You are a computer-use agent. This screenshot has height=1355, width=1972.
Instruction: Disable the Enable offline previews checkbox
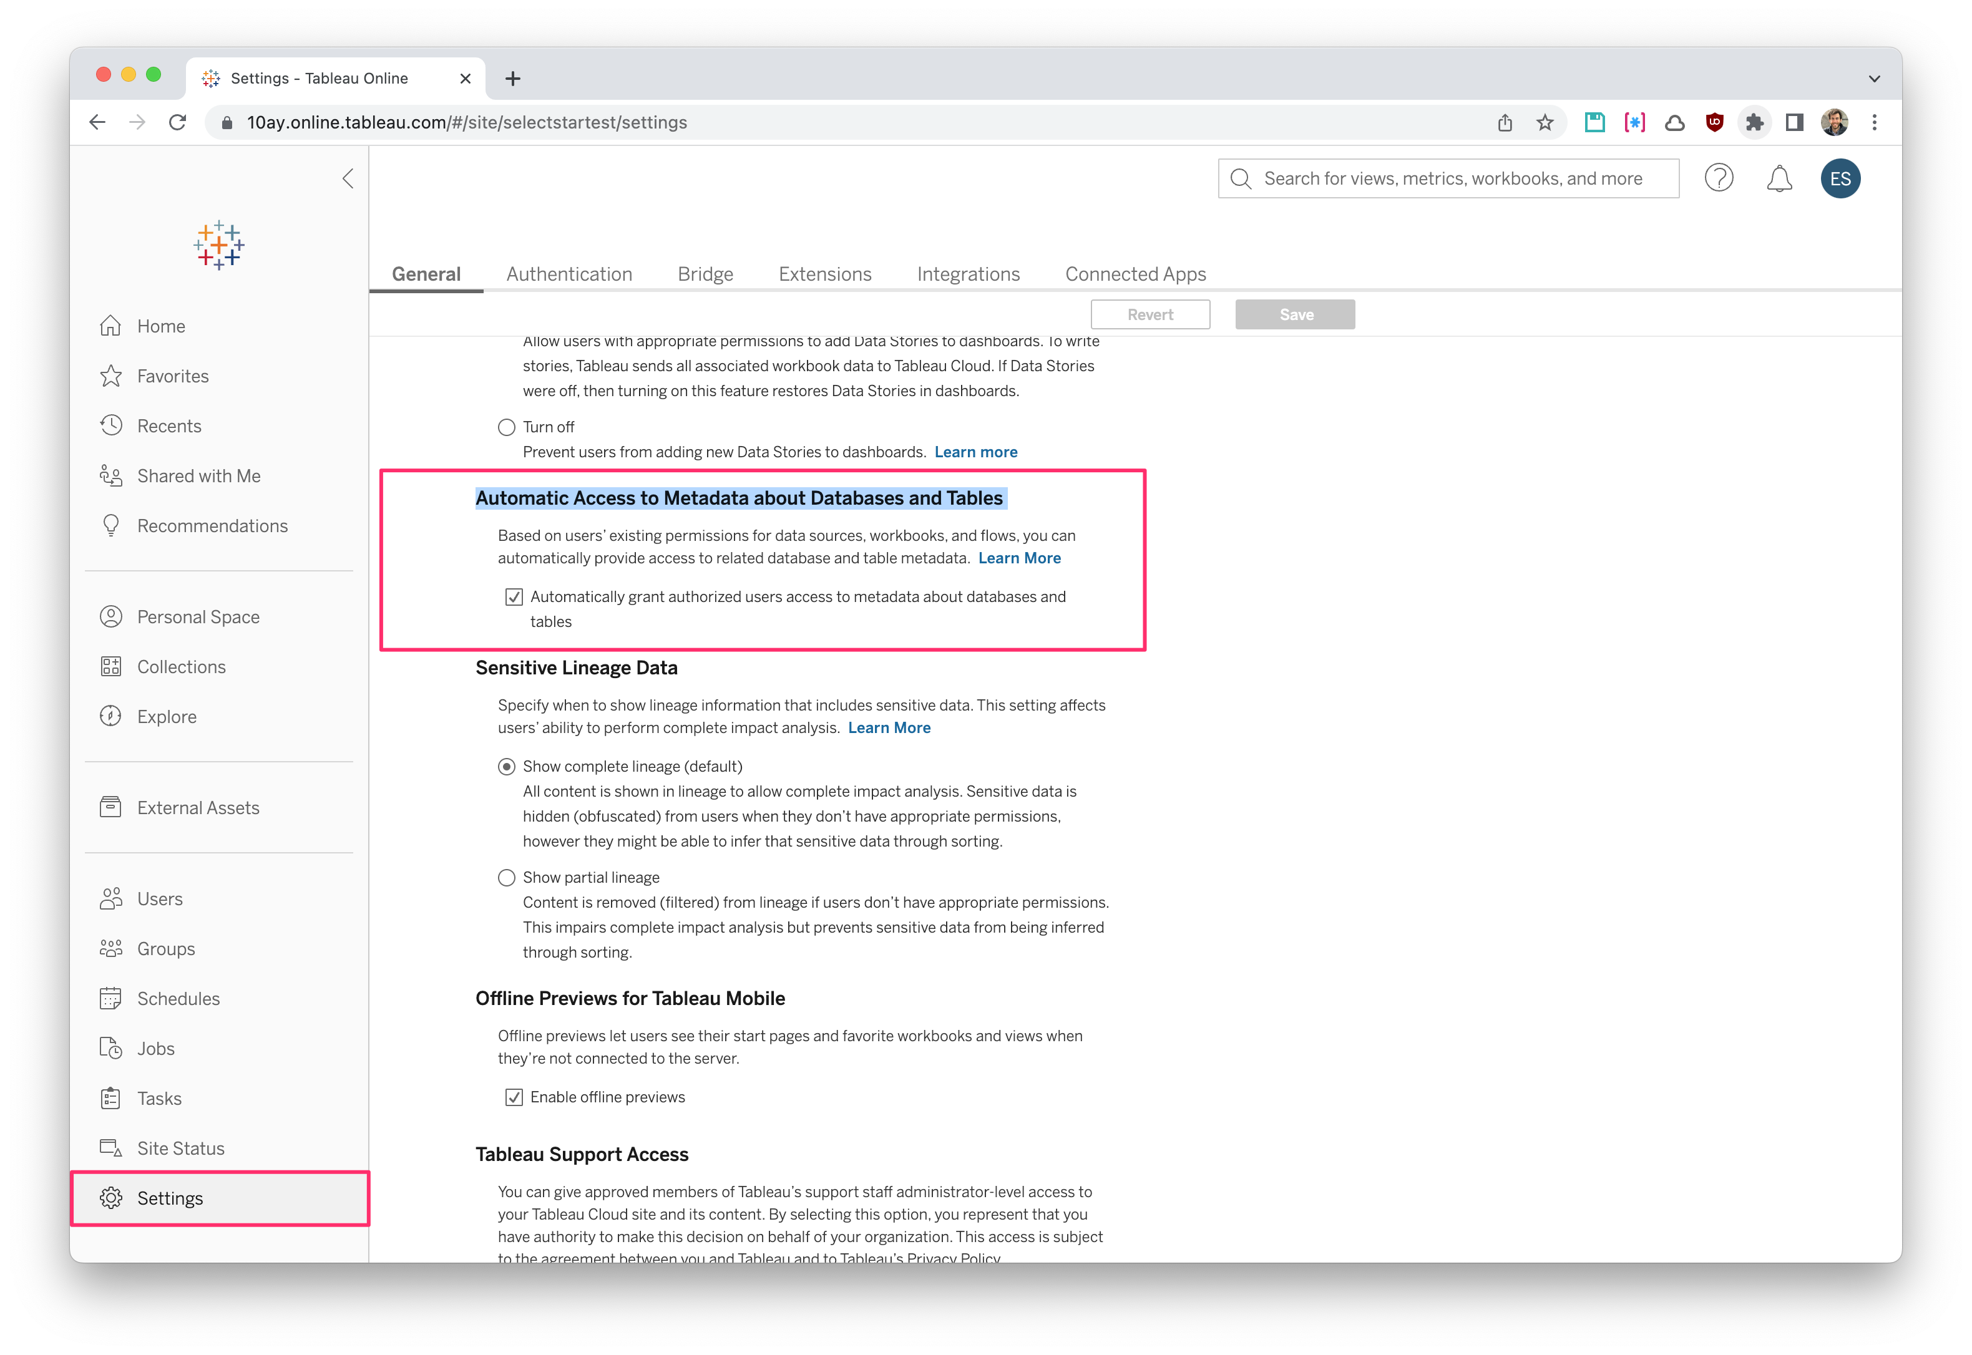[514, 1097]
